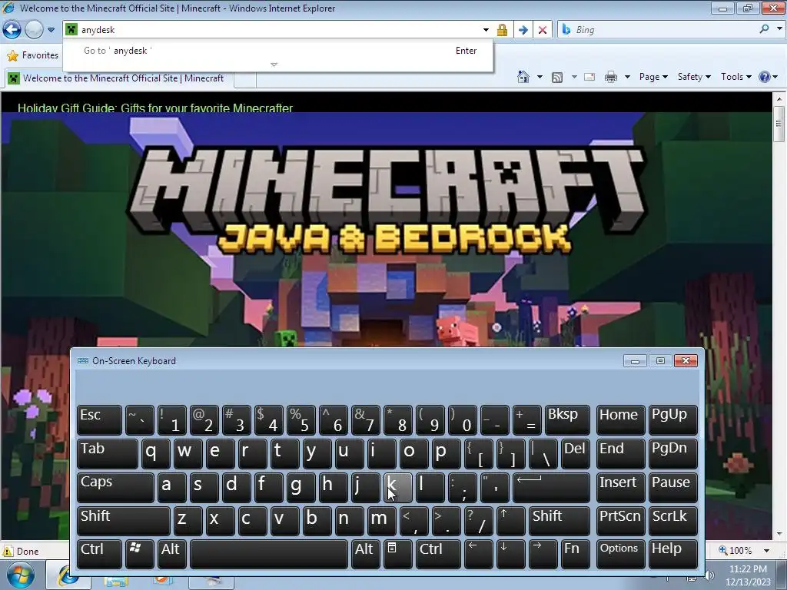Click the PrtScn key
This screenshot has width=787, height=590.
pos(620,521)
